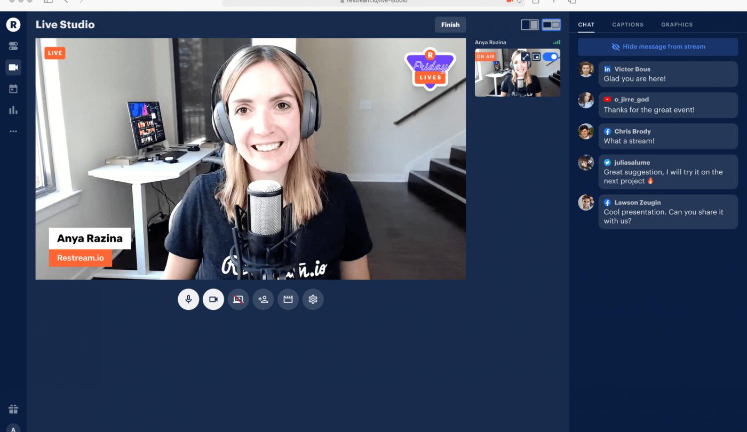Select the split side-by-side layout
The width and height of the screenshot is (747, 432).
coord(530,25)
